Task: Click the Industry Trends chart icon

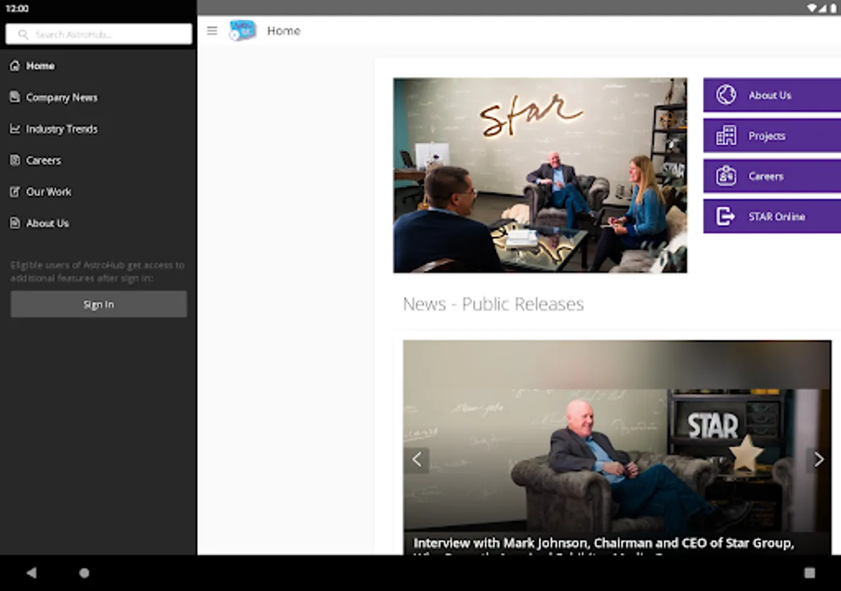Action: click(15, 129)
